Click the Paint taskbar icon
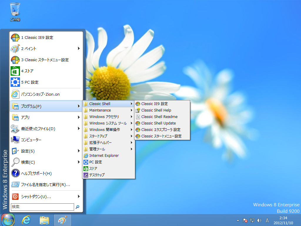The image size is (301, 226). 62,220
